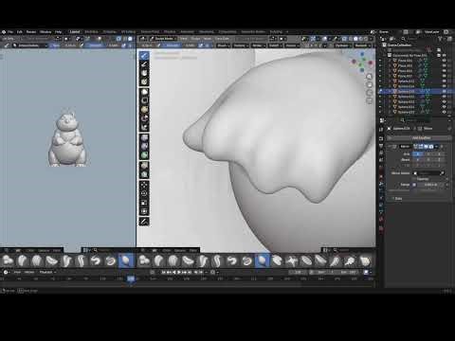Screen dimensions: 455x341
Task: Open the Window menu
Action: point(45,32)
